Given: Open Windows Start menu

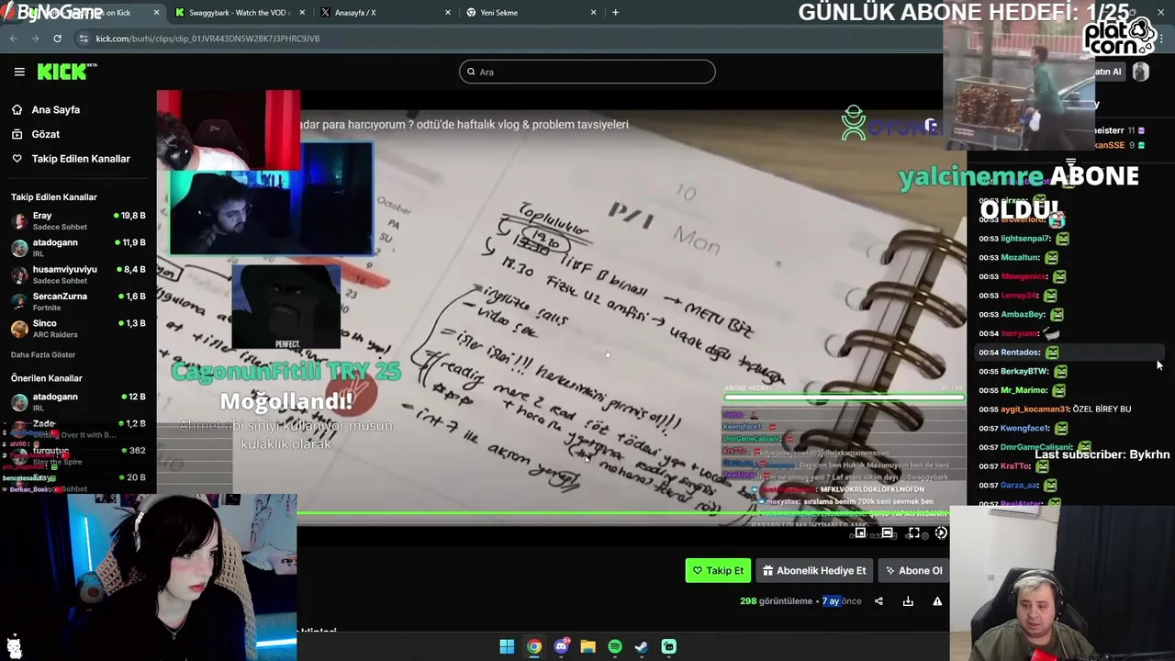Looking at the screenshot, I should pyautogui.click(x=507, y=647).
